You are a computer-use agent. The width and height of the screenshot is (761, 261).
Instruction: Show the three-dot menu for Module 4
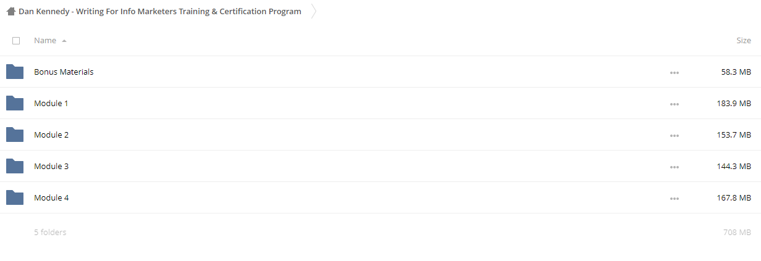click(674, 199)
